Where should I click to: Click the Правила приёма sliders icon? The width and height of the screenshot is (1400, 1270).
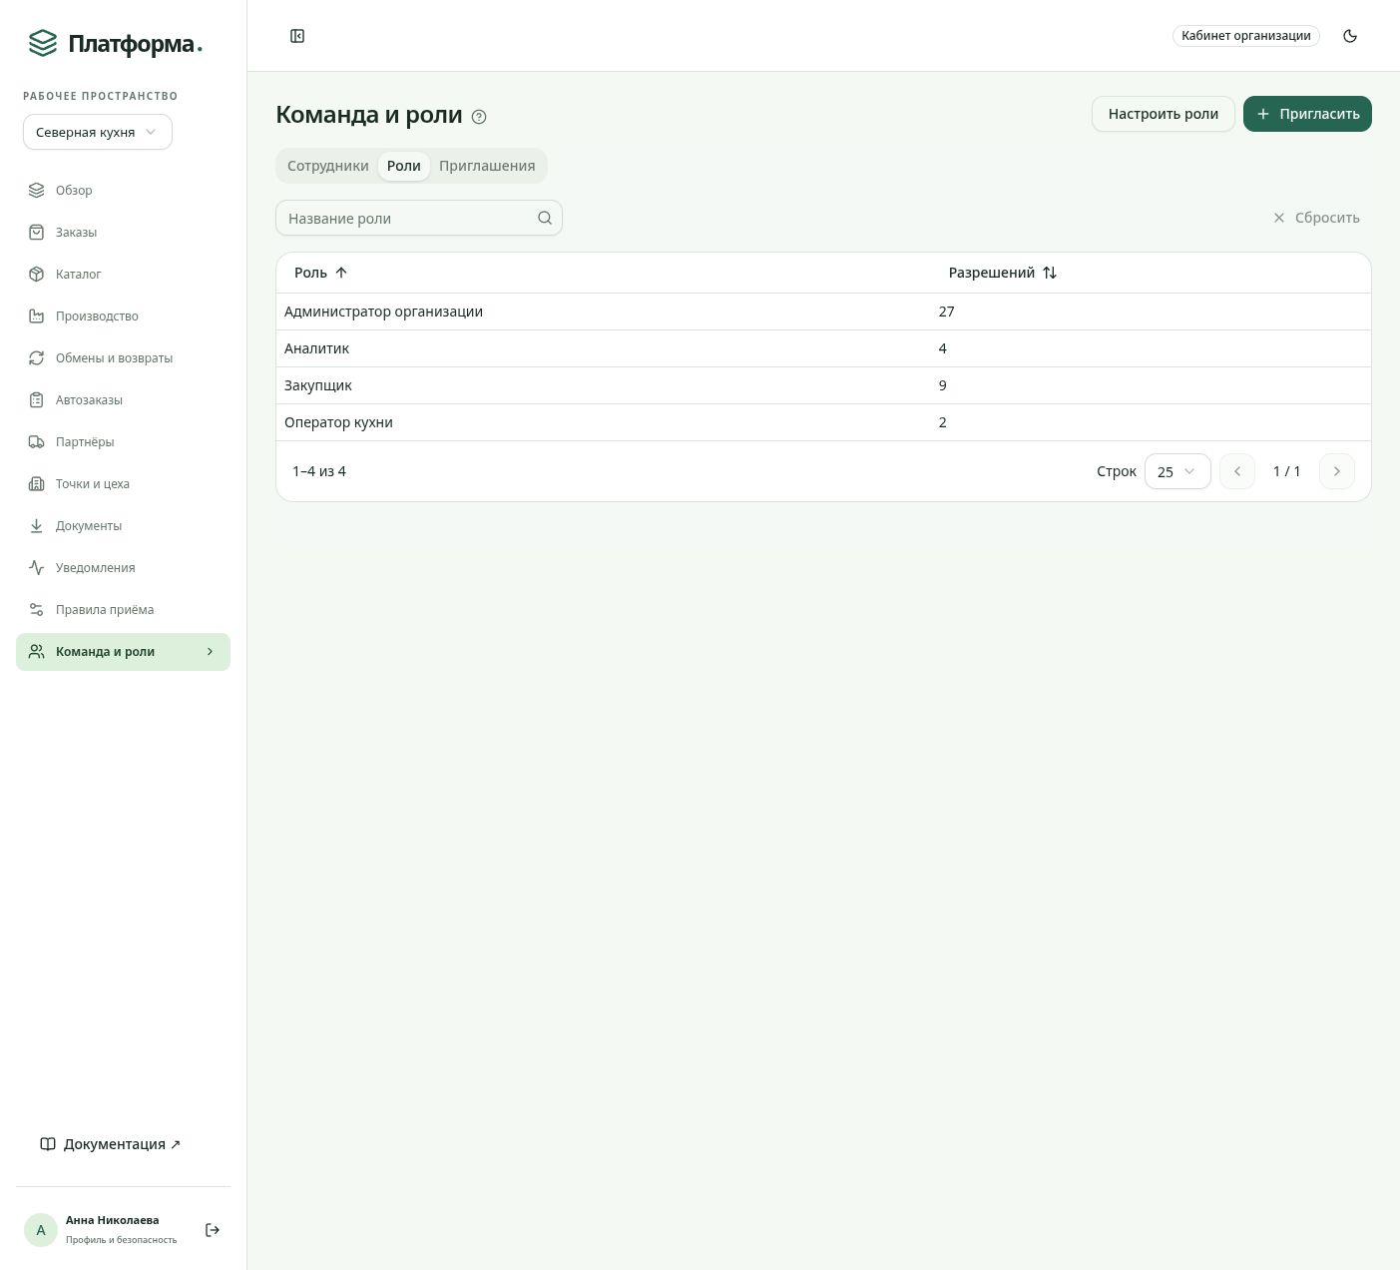click(x=37, y=609)
